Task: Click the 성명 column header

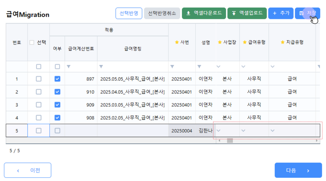Action: pos(206,42)
